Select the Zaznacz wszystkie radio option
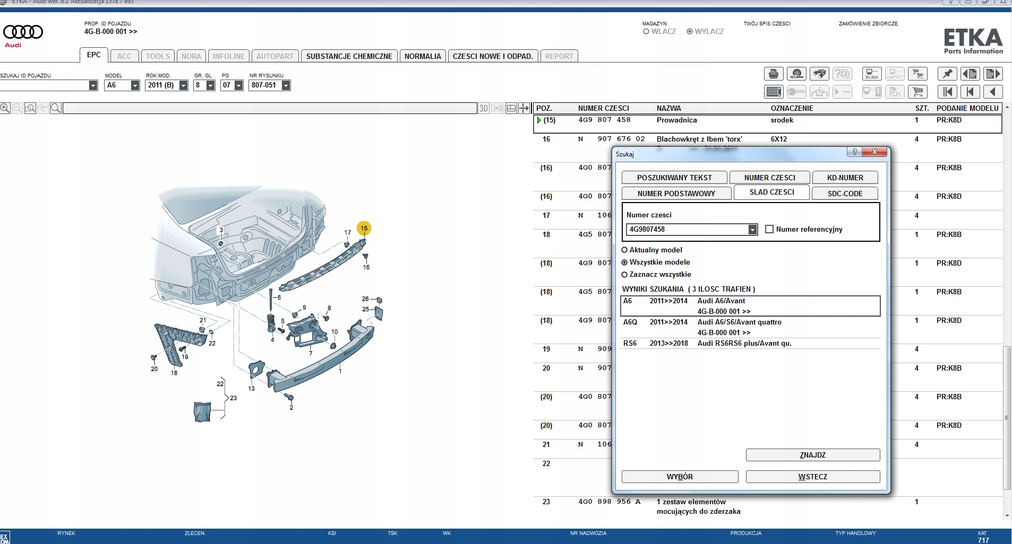The image size is (1012, 544). pyautogui.click(x=624, y=274)
